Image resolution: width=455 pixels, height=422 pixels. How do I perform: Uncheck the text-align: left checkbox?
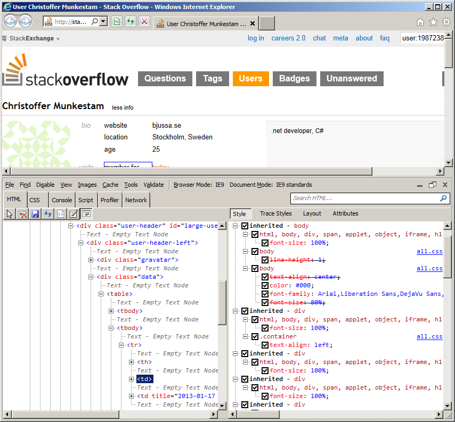tap(265, 345)
